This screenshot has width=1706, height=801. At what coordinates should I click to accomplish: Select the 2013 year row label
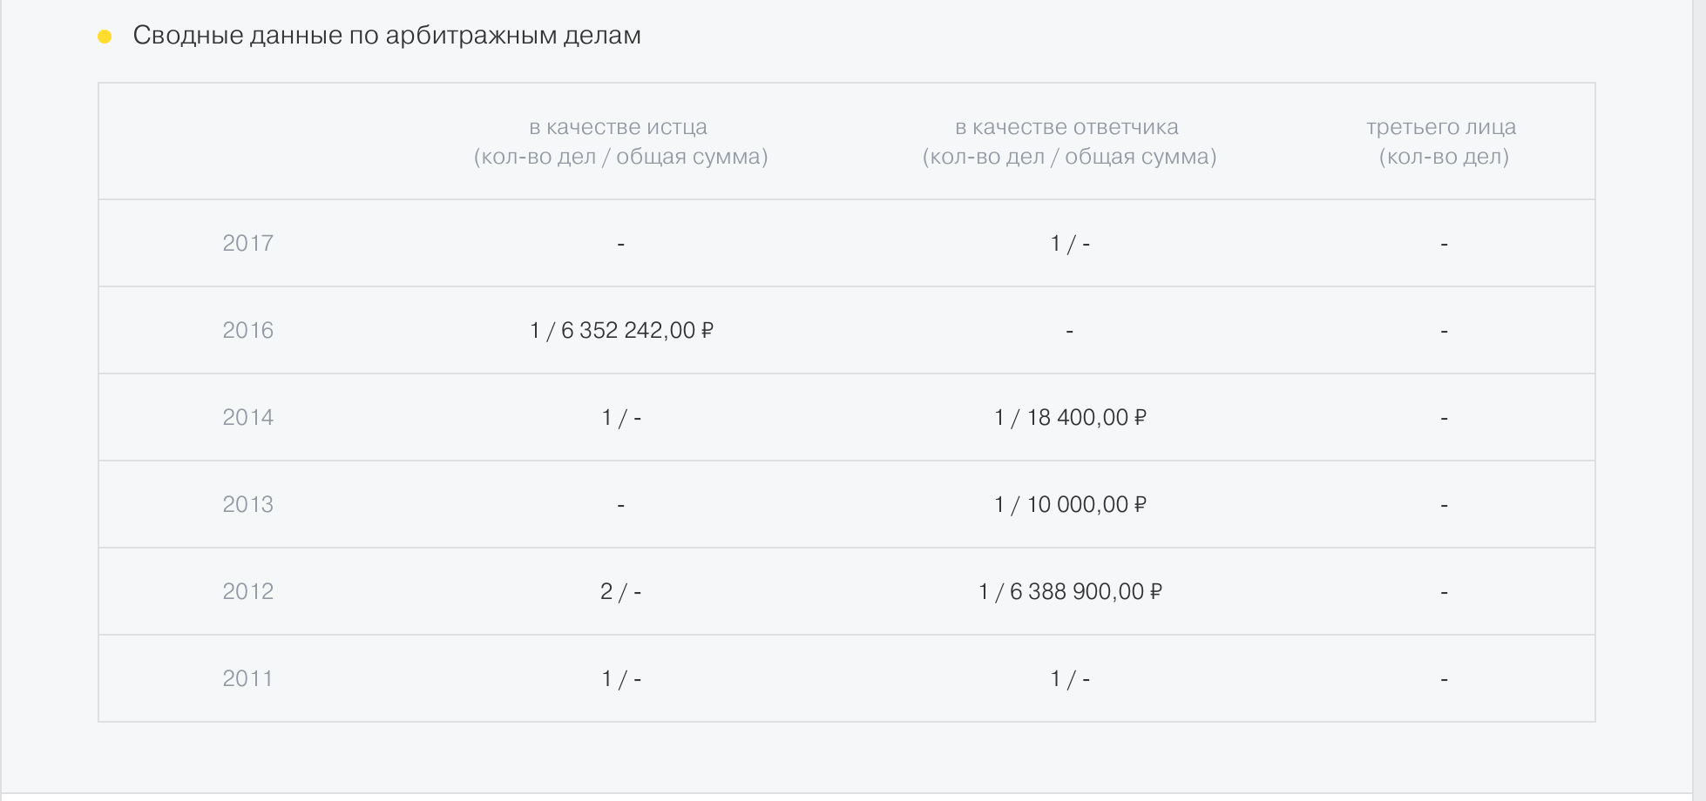tap(247, 504)
